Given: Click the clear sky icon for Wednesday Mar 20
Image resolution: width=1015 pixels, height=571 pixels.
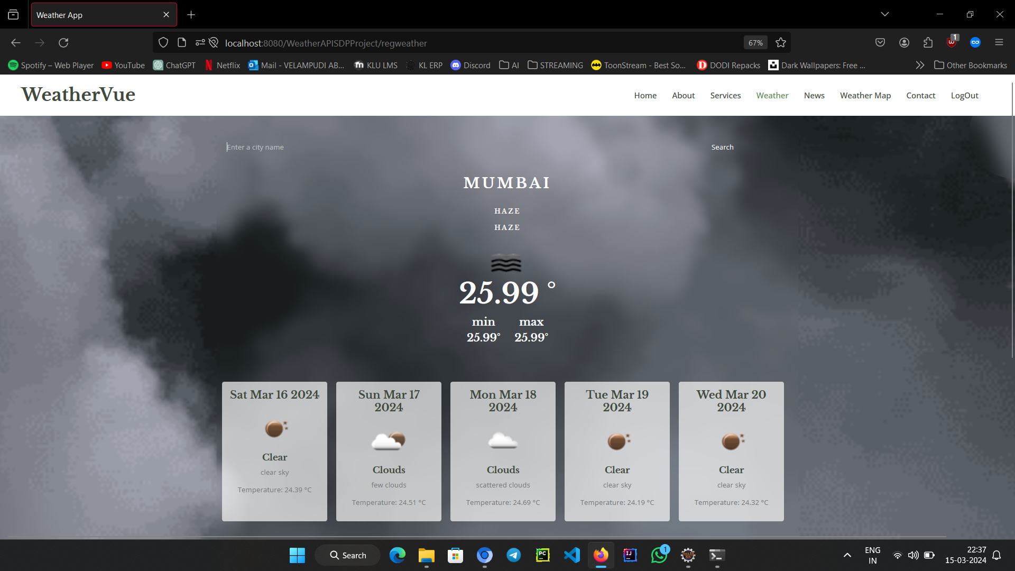Looking at the screenshot, I should click(731, 440).
